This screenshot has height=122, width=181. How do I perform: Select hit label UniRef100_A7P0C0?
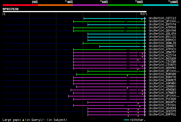[162, 49]
